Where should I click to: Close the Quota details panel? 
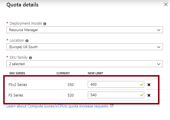coord(166,4)
